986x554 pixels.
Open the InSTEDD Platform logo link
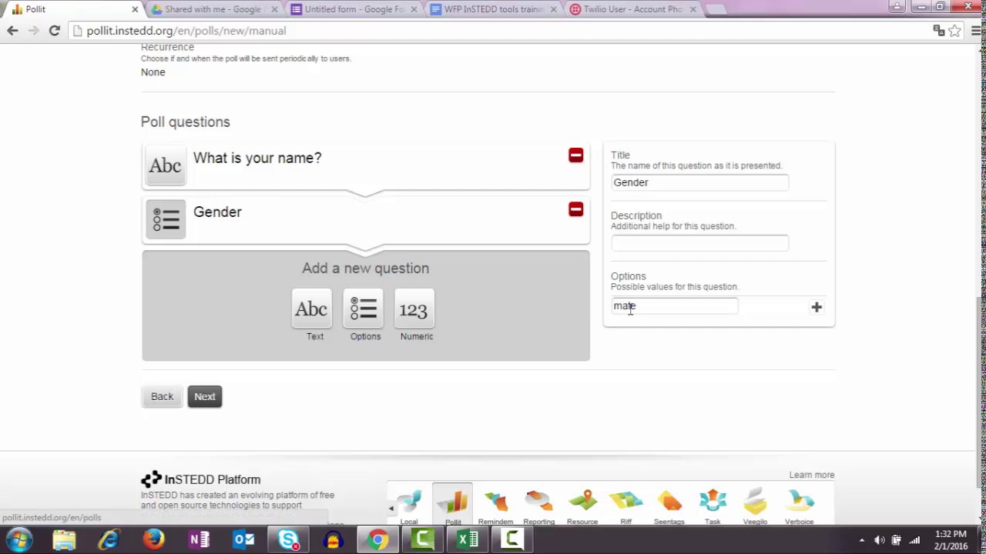click(201, 479)
